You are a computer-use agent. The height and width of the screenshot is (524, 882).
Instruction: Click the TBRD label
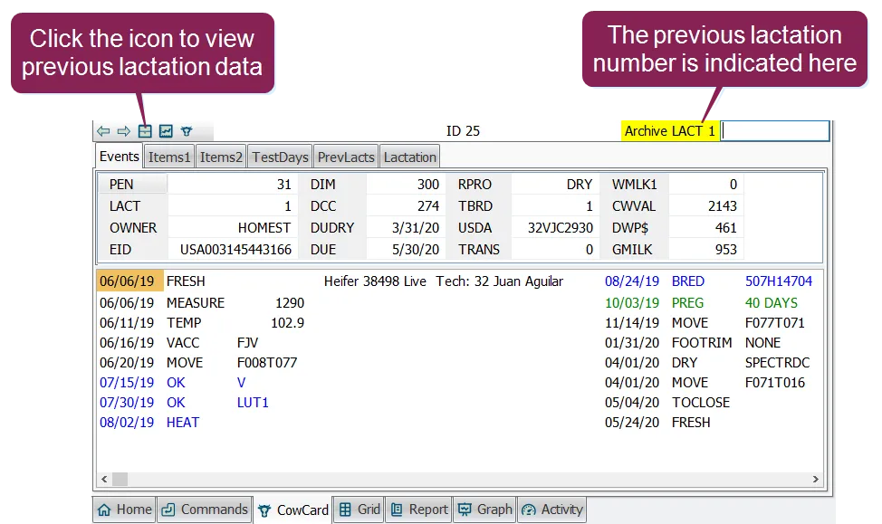pyautogui.click(x=475, y=206)
